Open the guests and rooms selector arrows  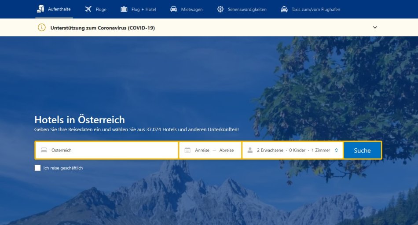coord(336,150)
